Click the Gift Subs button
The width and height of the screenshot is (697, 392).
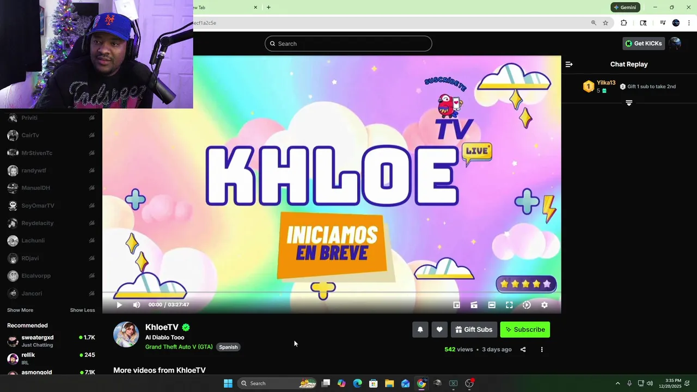pyautogui.click(x=474, y=329)
